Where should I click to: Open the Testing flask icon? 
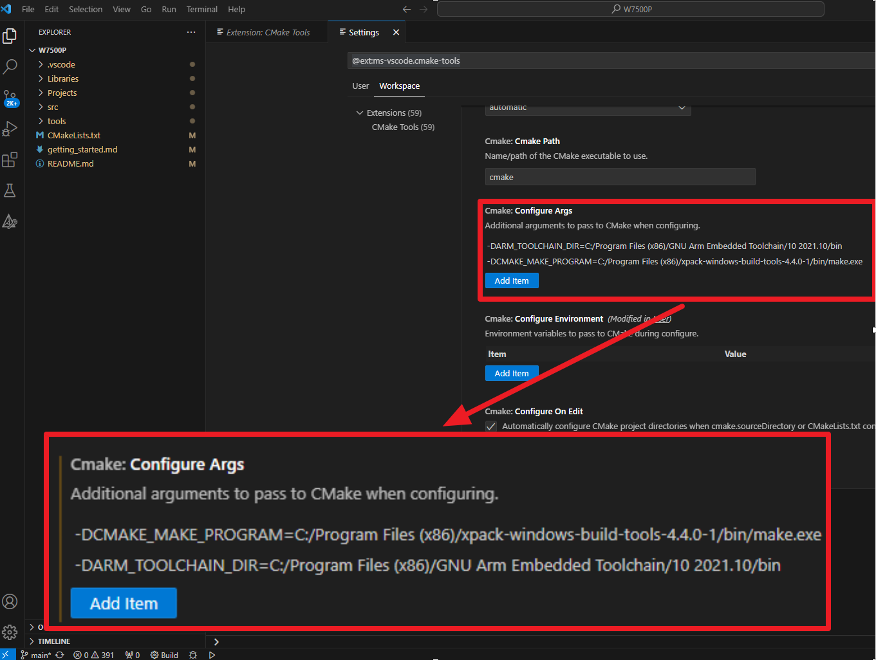pyautogui.click(x=10, y=190)
